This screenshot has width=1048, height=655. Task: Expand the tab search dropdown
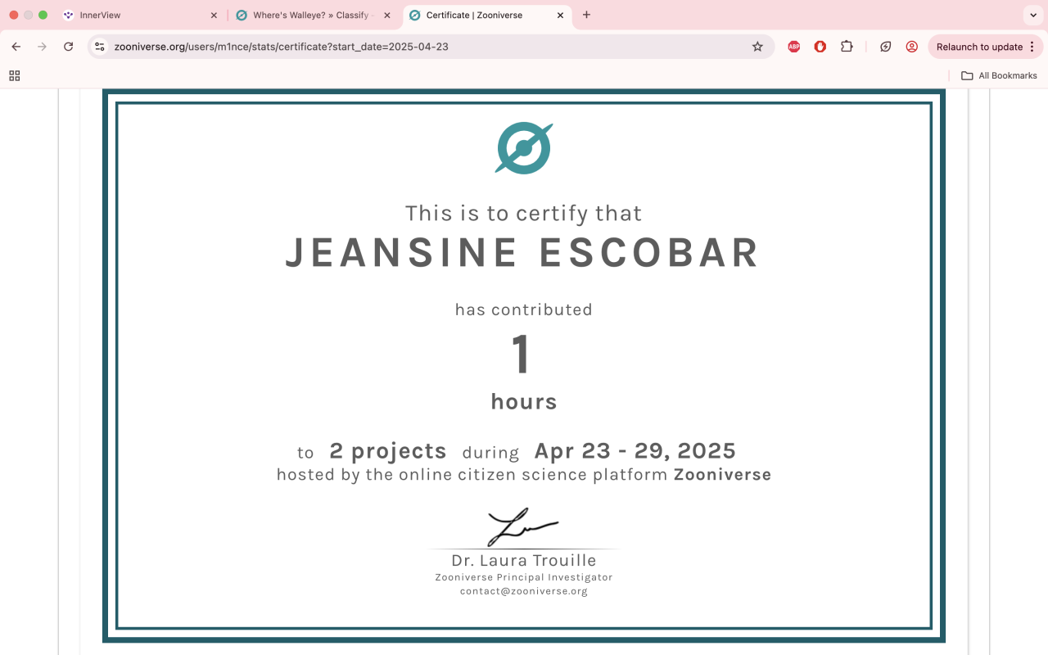coord(1033,15)
